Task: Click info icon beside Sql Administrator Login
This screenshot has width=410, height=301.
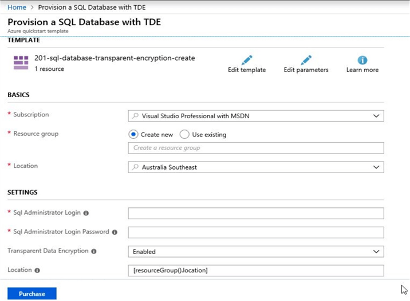Action: tap(86, 213)
